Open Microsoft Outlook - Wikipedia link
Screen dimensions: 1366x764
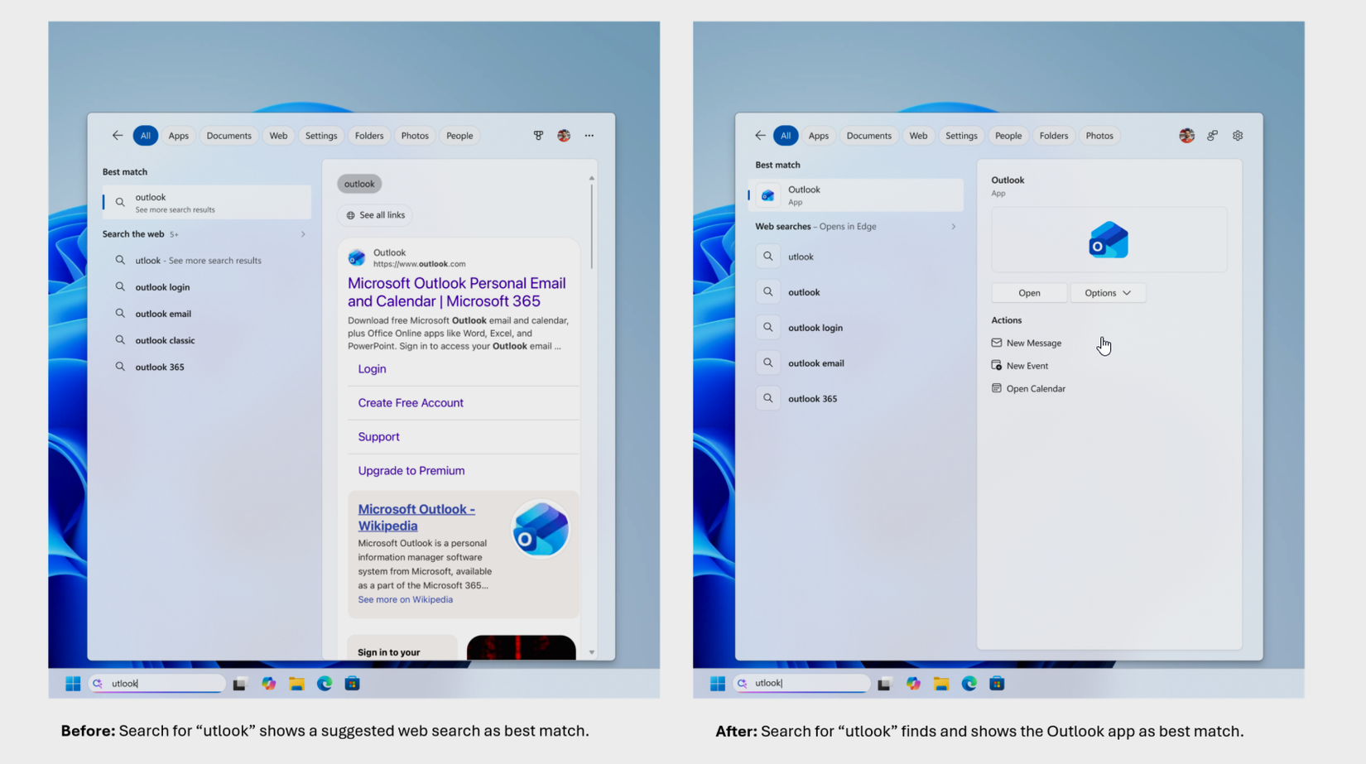pyautogui.click(x=416, y=517)
